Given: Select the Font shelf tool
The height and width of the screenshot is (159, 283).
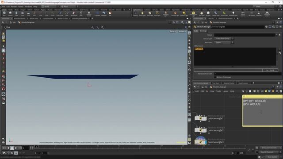Looking at the screenshot, I should 81,14.
